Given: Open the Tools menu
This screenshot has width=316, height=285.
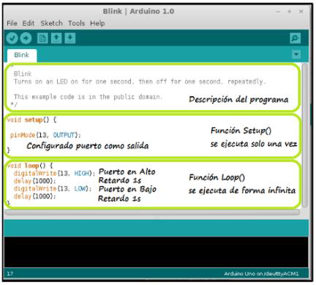Looking at the screenshot, I should (76, 23).
